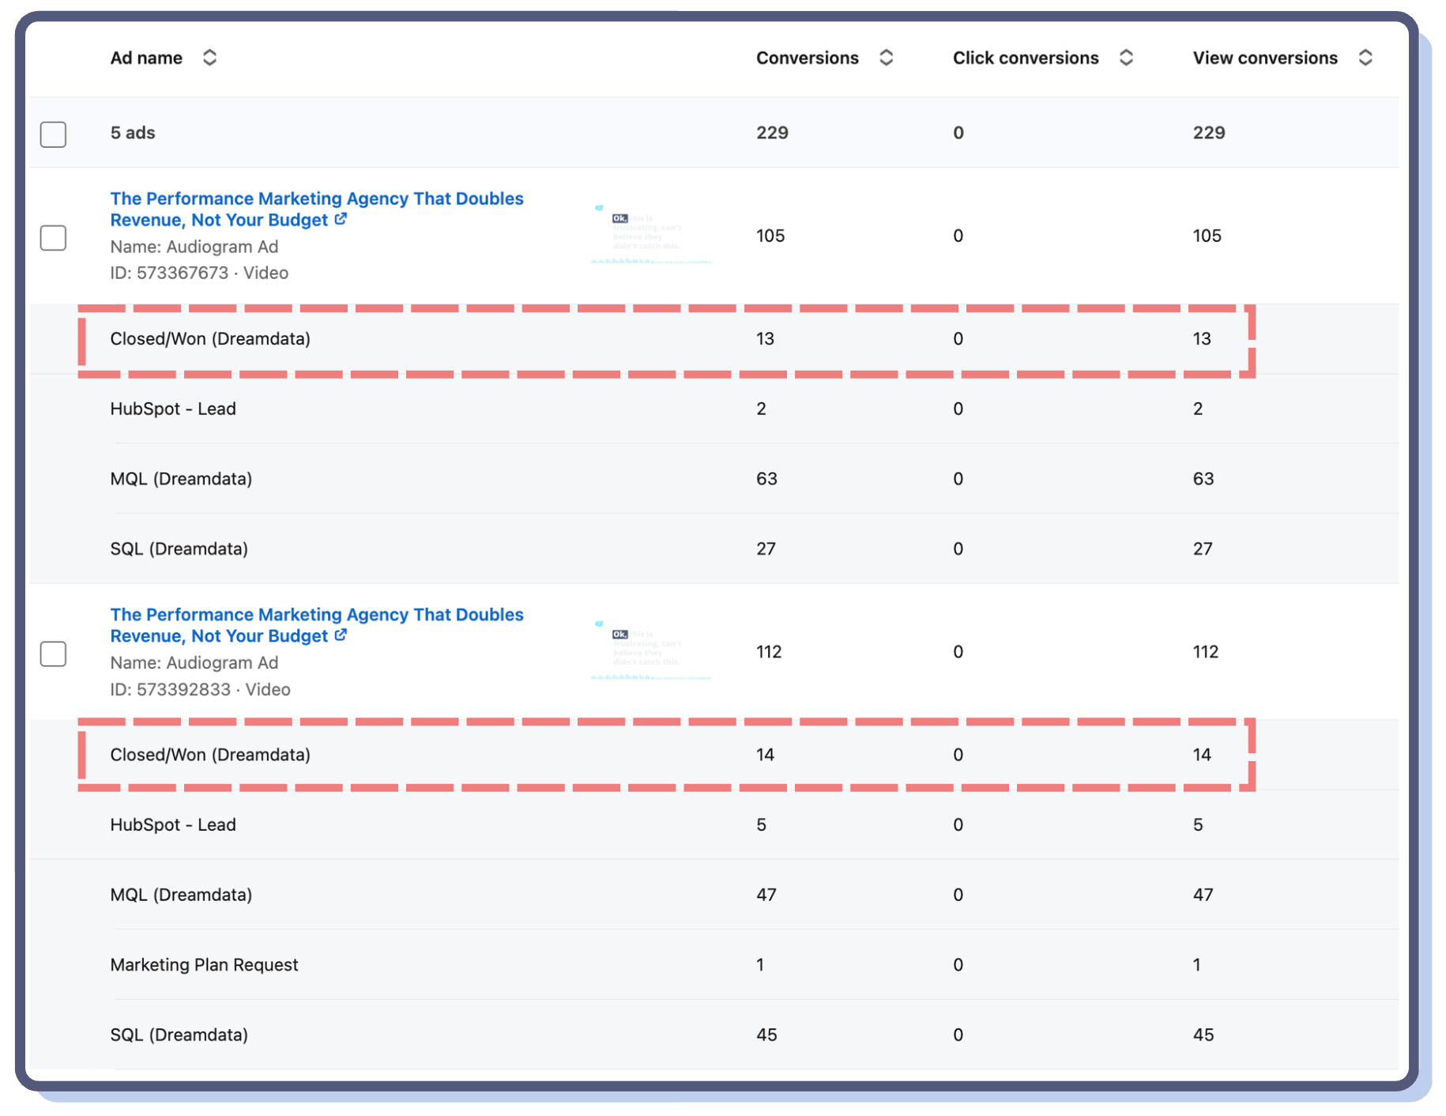Click the Conversions value 112 for ad 573392833
The image size is (1446, 1116).
(769, 651)
